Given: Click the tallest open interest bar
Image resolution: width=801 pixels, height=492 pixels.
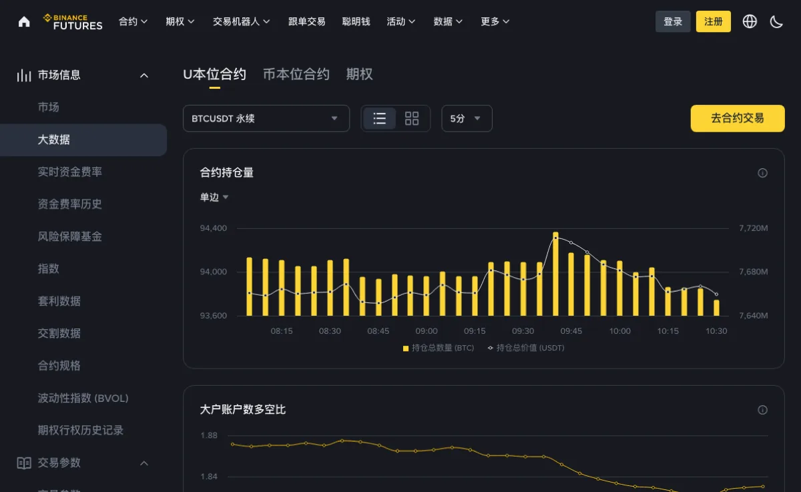Looking at the screenshot, I should (x=555, y=274).
